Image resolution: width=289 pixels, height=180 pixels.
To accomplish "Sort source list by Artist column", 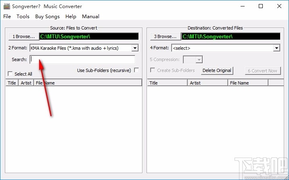I will pos(26,83).
